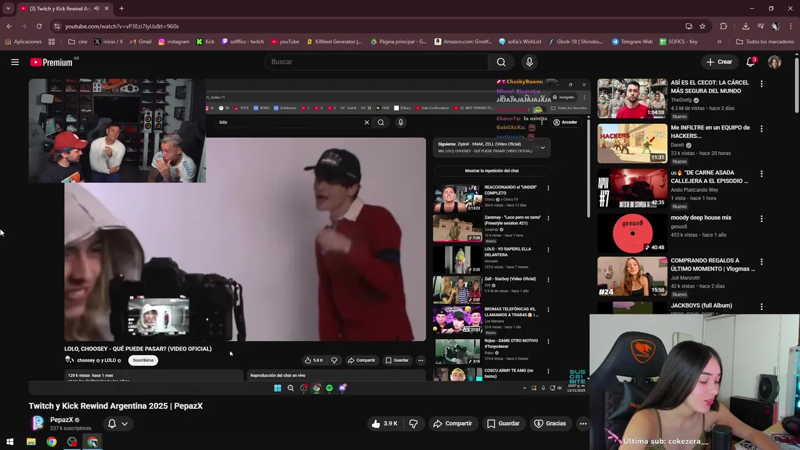
Task: Open File Explorer from the taskbar
Action: point(31,442)
